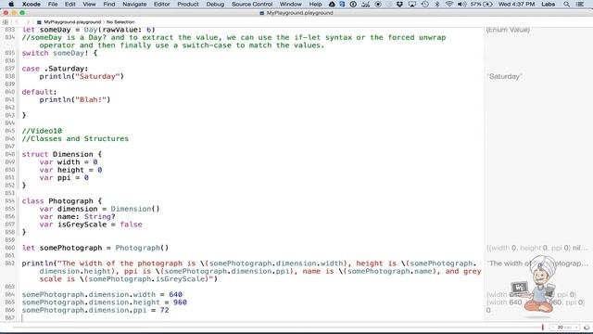Image resolution: width=593 pixels, height=334 pixels.
Task: Click the {(width 0, height 0, ppi 0) nil result
Action: coord(536,248)
